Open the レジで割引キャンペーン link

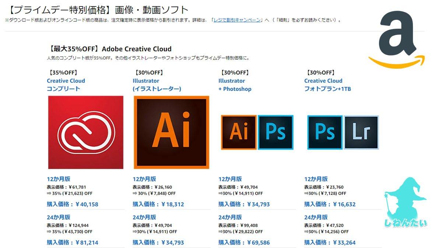click(x=237, y=20)
